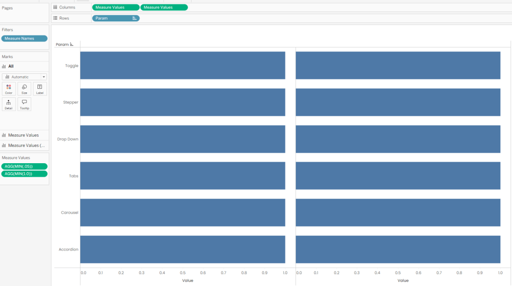This screenshot has height=286, width=512.
Task: Select the AGG(MIN(.05)) measure pill
Action: click(x=24, y=166)
